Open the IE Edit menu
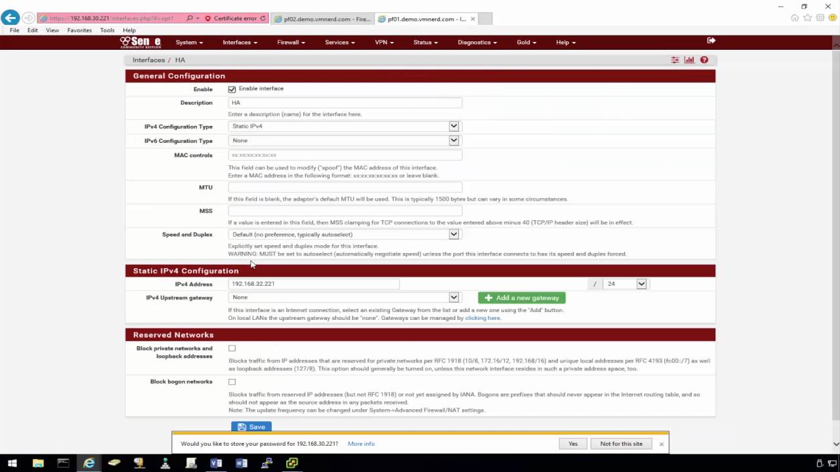The width and height of the screenshot is (840, 472). coord(32,30)
